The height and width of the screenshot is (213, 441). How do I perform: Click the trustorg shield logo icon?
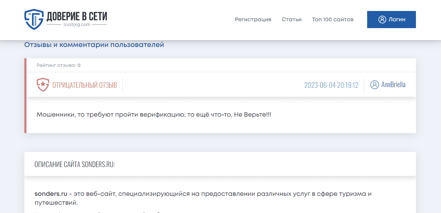coord(34,20)
